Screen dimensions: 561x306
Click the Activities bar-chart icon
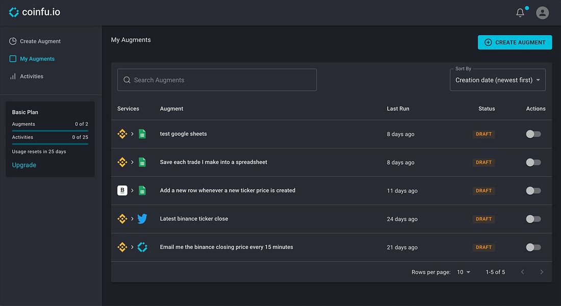13,76
